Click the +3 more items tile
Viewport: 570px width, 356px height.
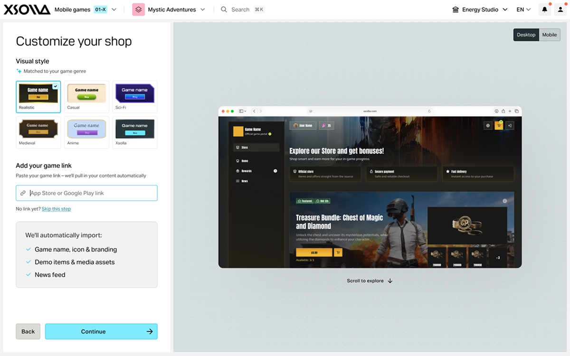point(498,258)
